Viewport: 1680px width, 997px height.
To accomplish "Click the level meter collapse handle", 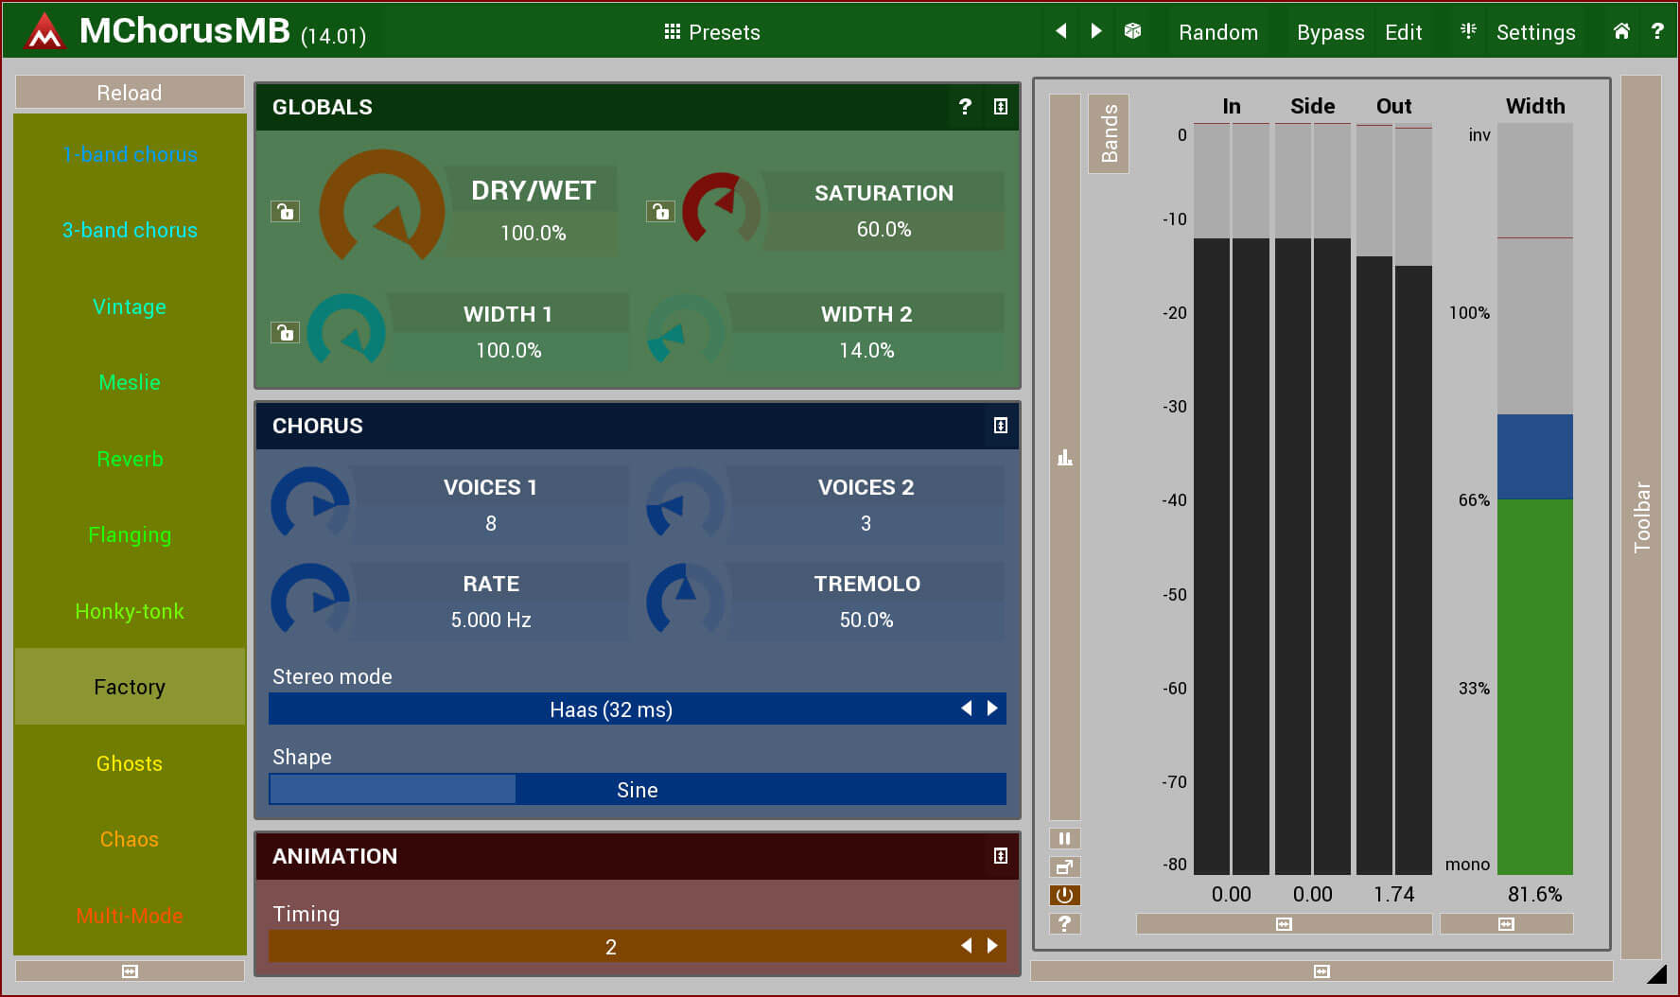I will [1284, 924].
